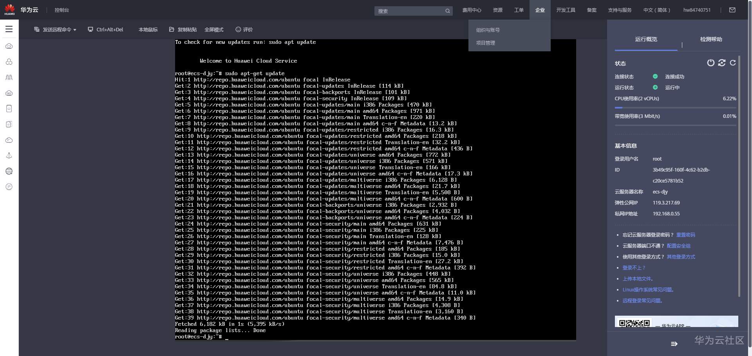Screen dimensions: 752x356
Task: Click the 评价 feedback button
Action: [244, 30]
